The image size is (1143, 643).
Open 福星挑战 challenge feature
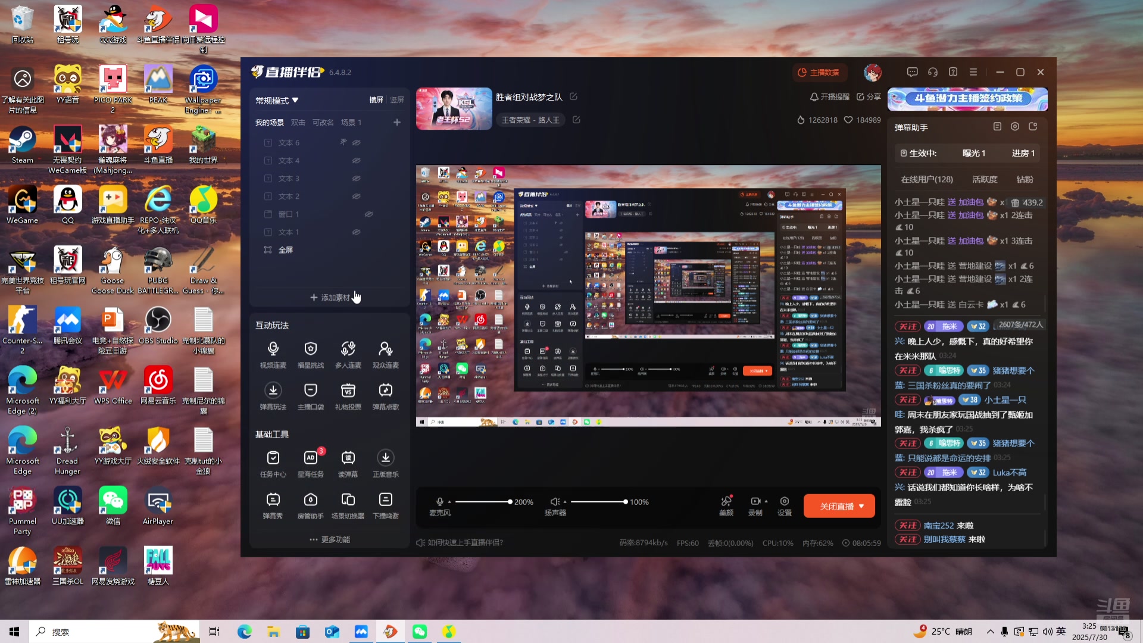tap(310, 355)
